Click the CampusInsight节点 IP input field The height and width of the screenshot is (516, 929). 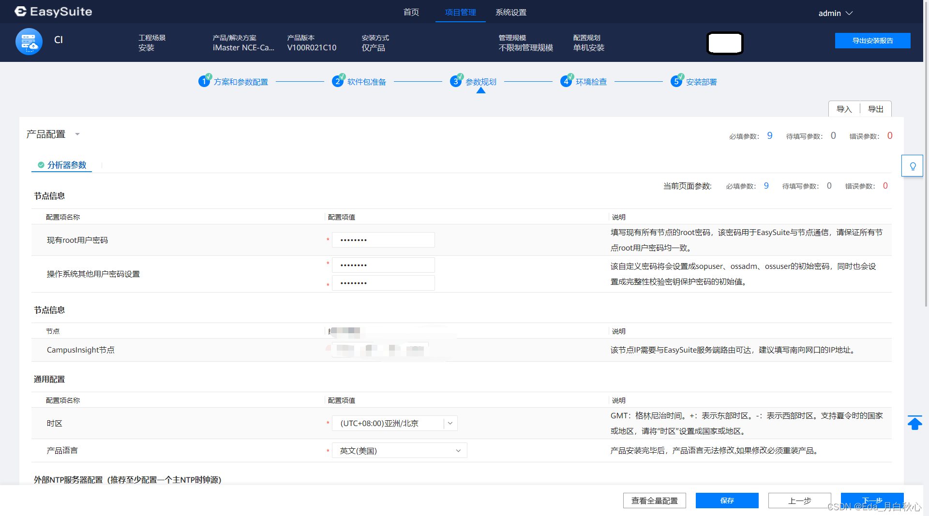coord(380,350)
